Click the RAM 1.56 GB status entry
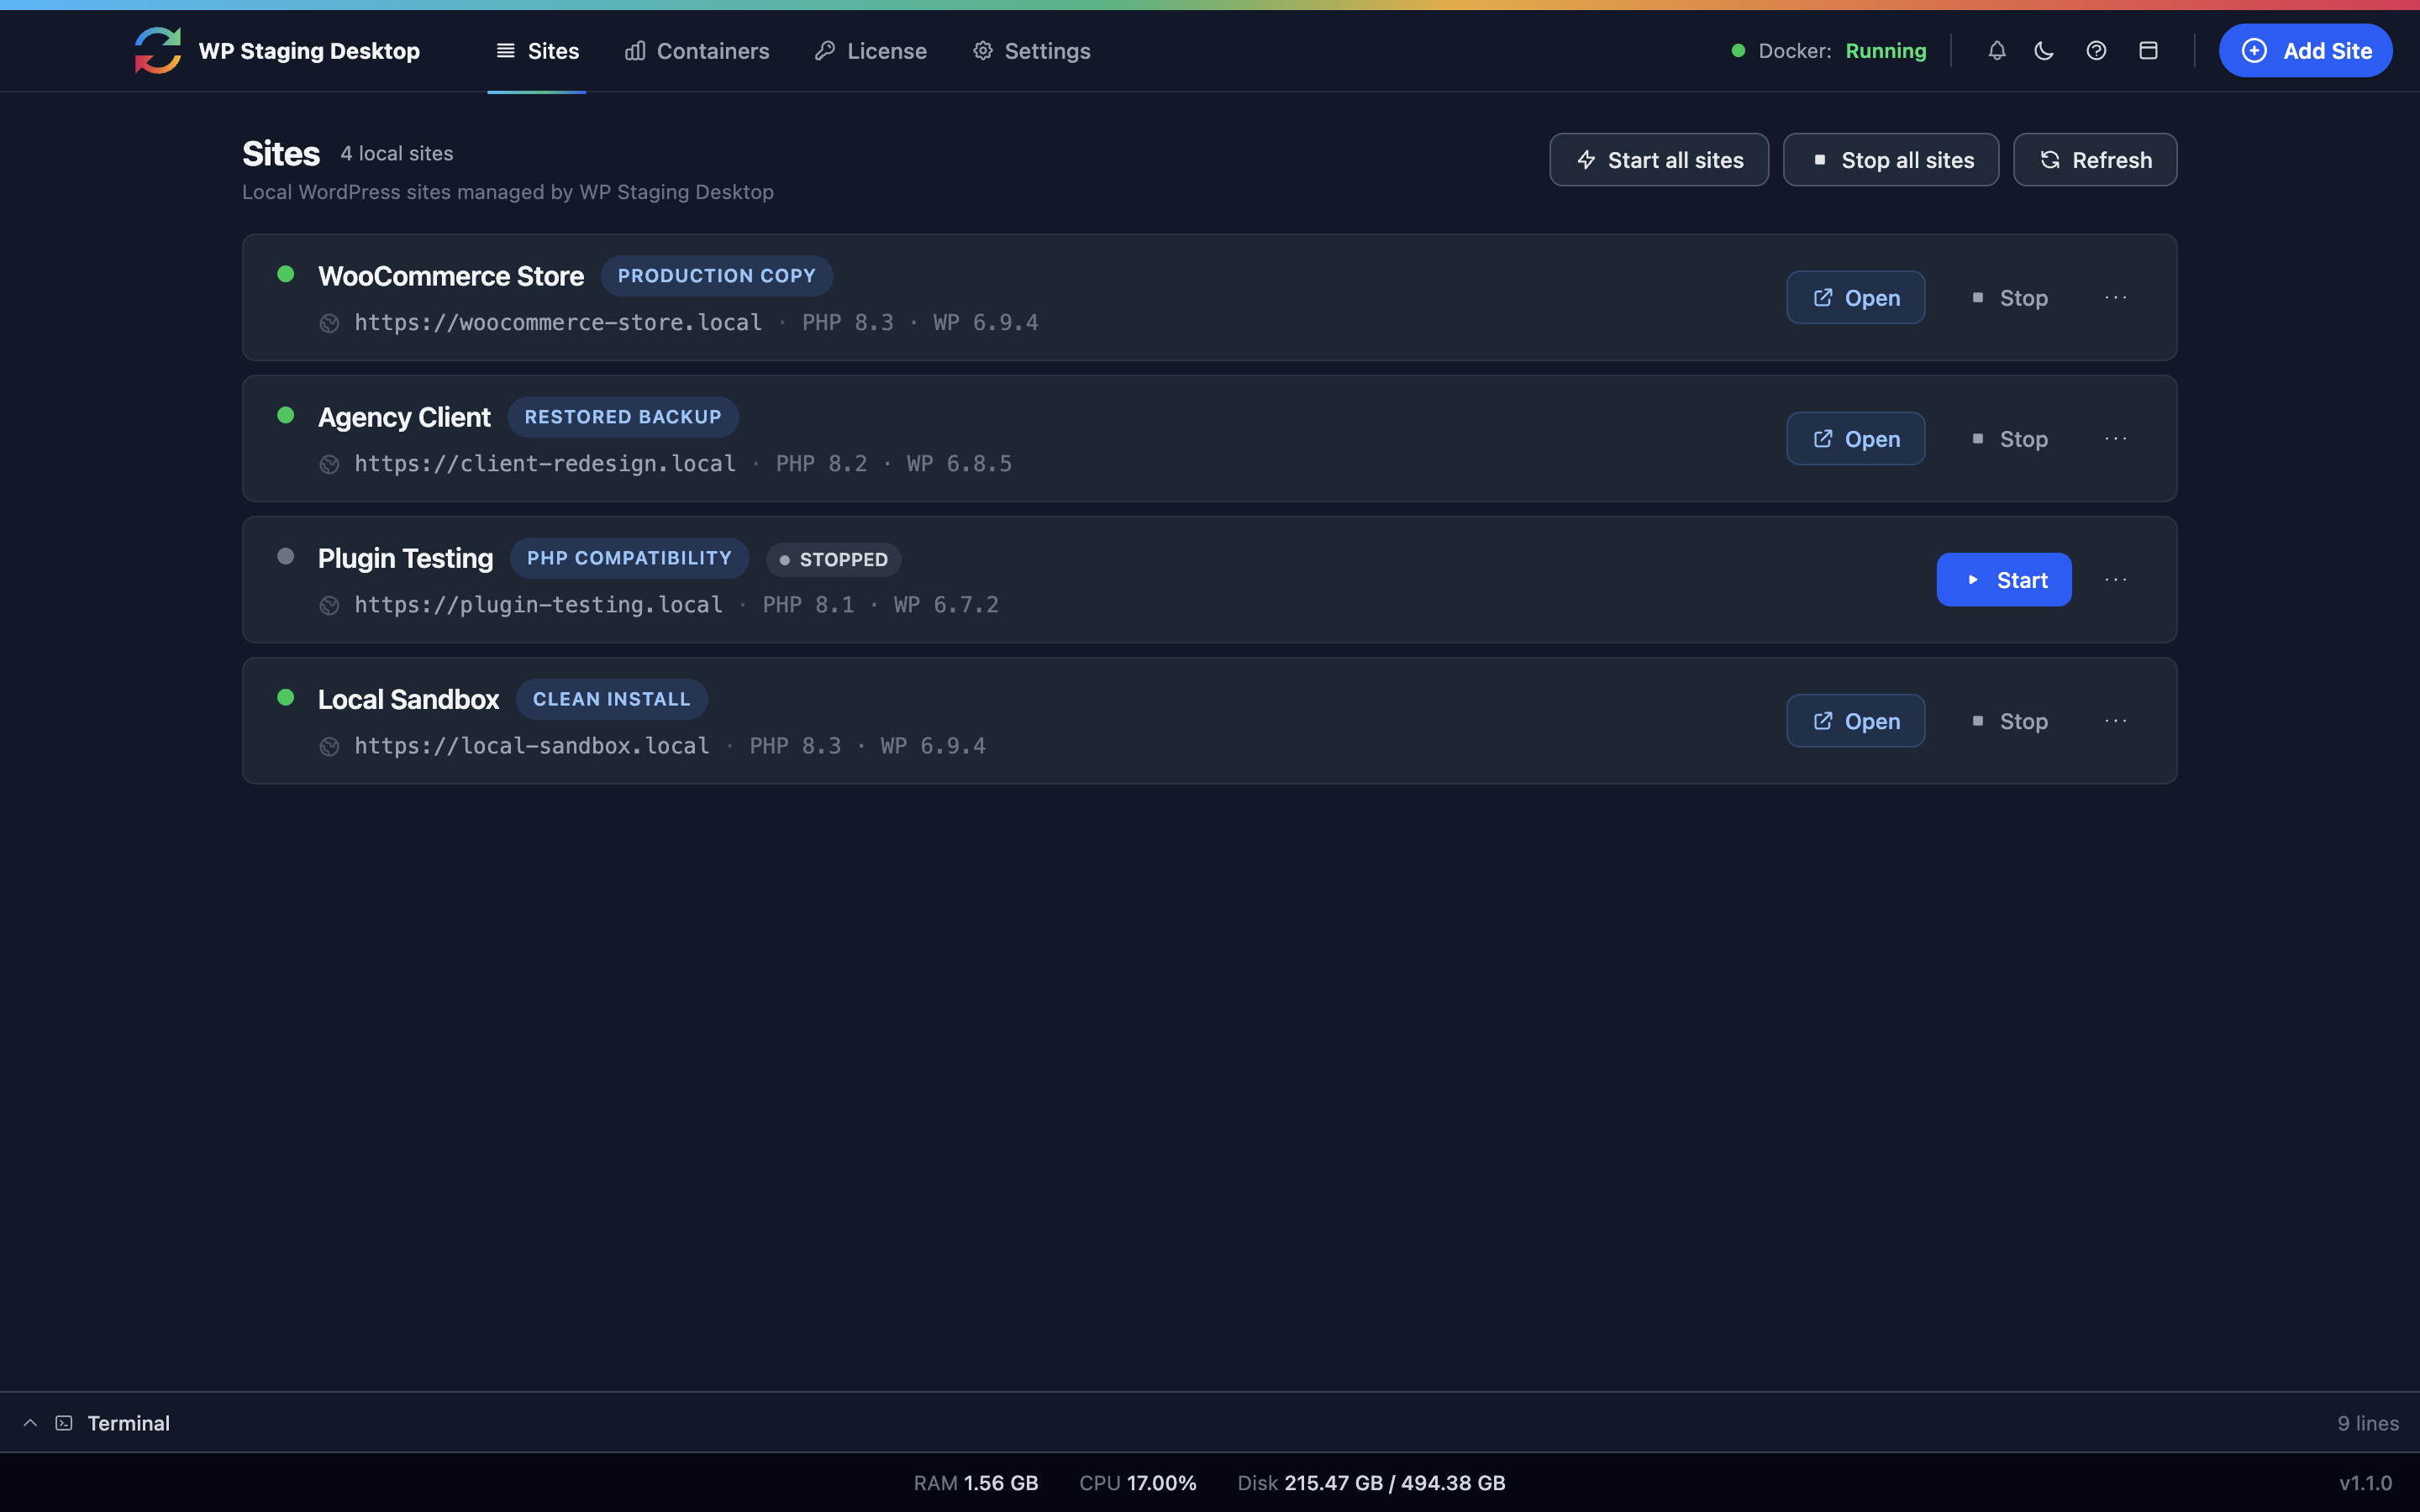Screen dimensions: 2420x1512 click(x=976, y=1483)
